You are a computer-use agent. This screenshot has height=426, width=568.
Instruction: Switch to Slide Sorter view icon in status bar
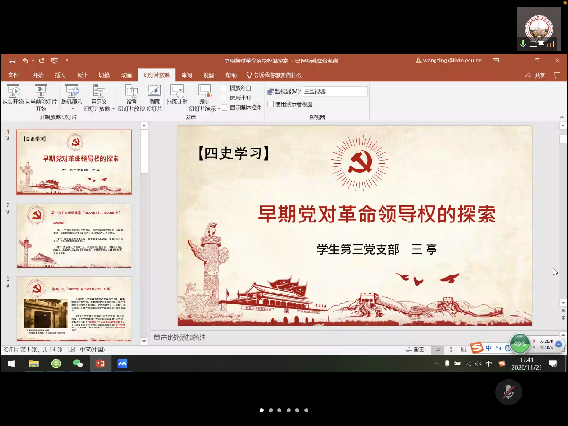(451, 349)
